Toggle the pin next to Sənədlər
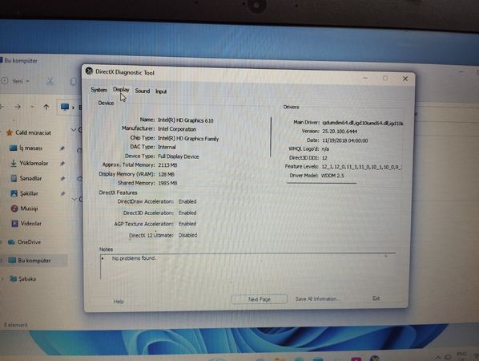Screen dimensions: 479x361 point(62,178)
